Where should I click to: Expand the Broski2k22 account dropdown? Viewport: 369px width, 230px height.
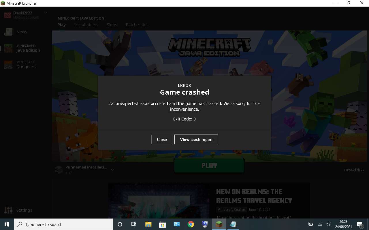(x=46, y=13)
